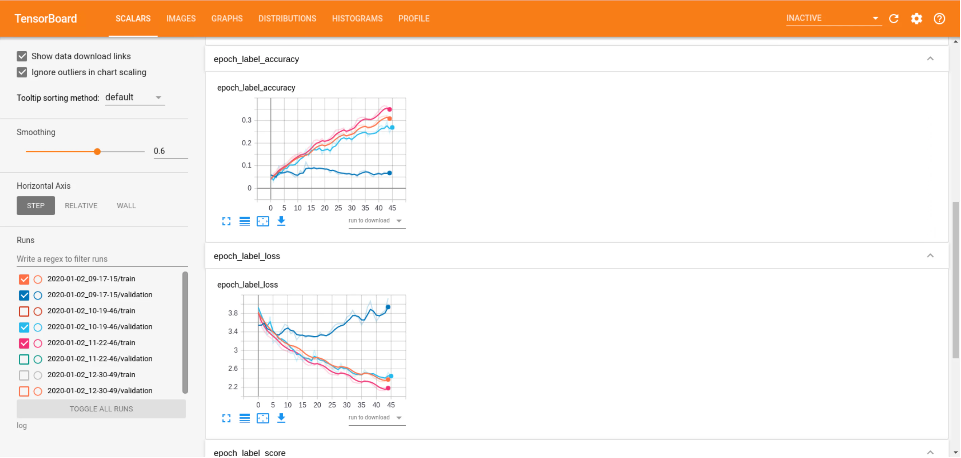Disable Ignore outliers in chart scaling

coord(22,72)
